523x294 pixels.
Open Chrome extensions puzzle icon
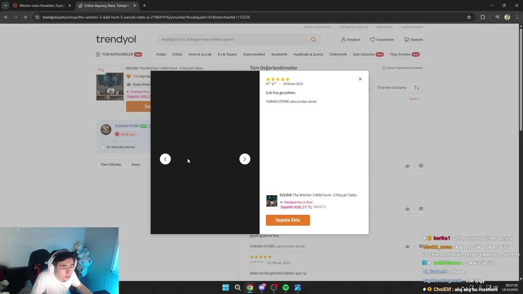click(x=483, y=17)
